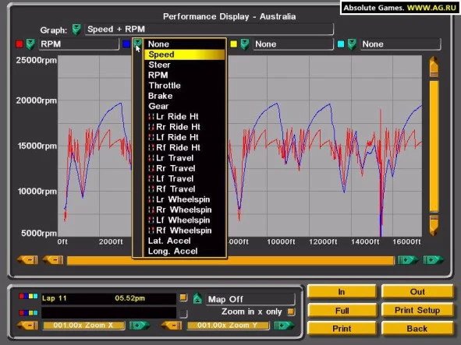Viewport: 461px width, 345px height.
Task: Pick Throttle from the list
Action: click(x=185, y=86)
